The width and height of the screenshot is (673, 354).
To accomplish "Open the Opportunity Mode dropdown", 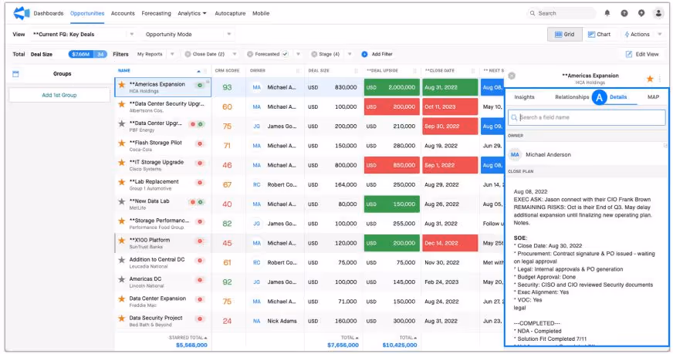I will pyautogui.click(x=188, y=35).
